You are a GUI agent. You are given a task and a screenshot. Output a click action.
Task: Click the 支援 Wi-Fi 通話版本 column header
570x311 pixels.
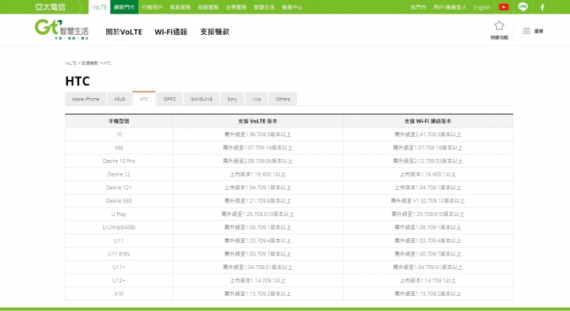pyautogui.click(x=427, y=121)
